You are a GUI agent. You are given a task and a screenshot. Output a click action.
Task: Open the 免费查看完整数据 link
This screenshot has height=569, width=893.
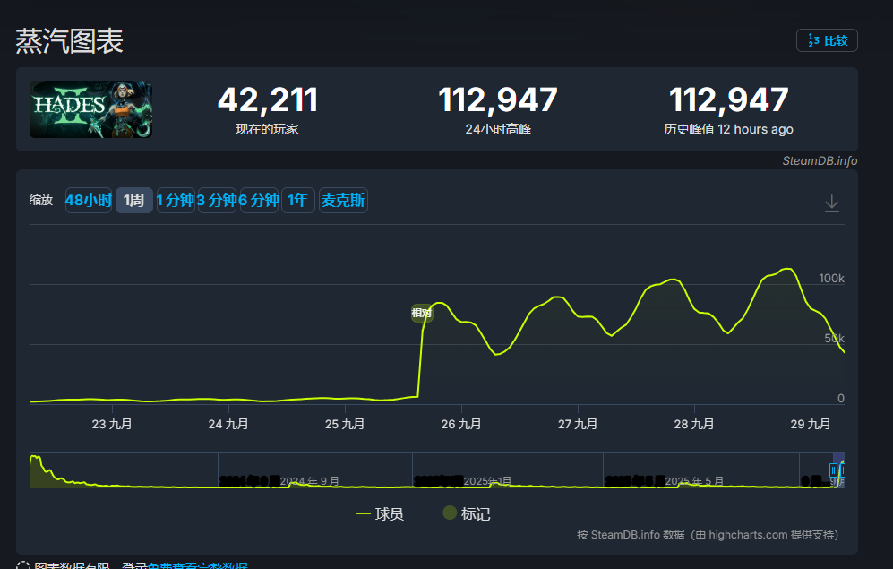pyautogui.click(x=197, y=566)
